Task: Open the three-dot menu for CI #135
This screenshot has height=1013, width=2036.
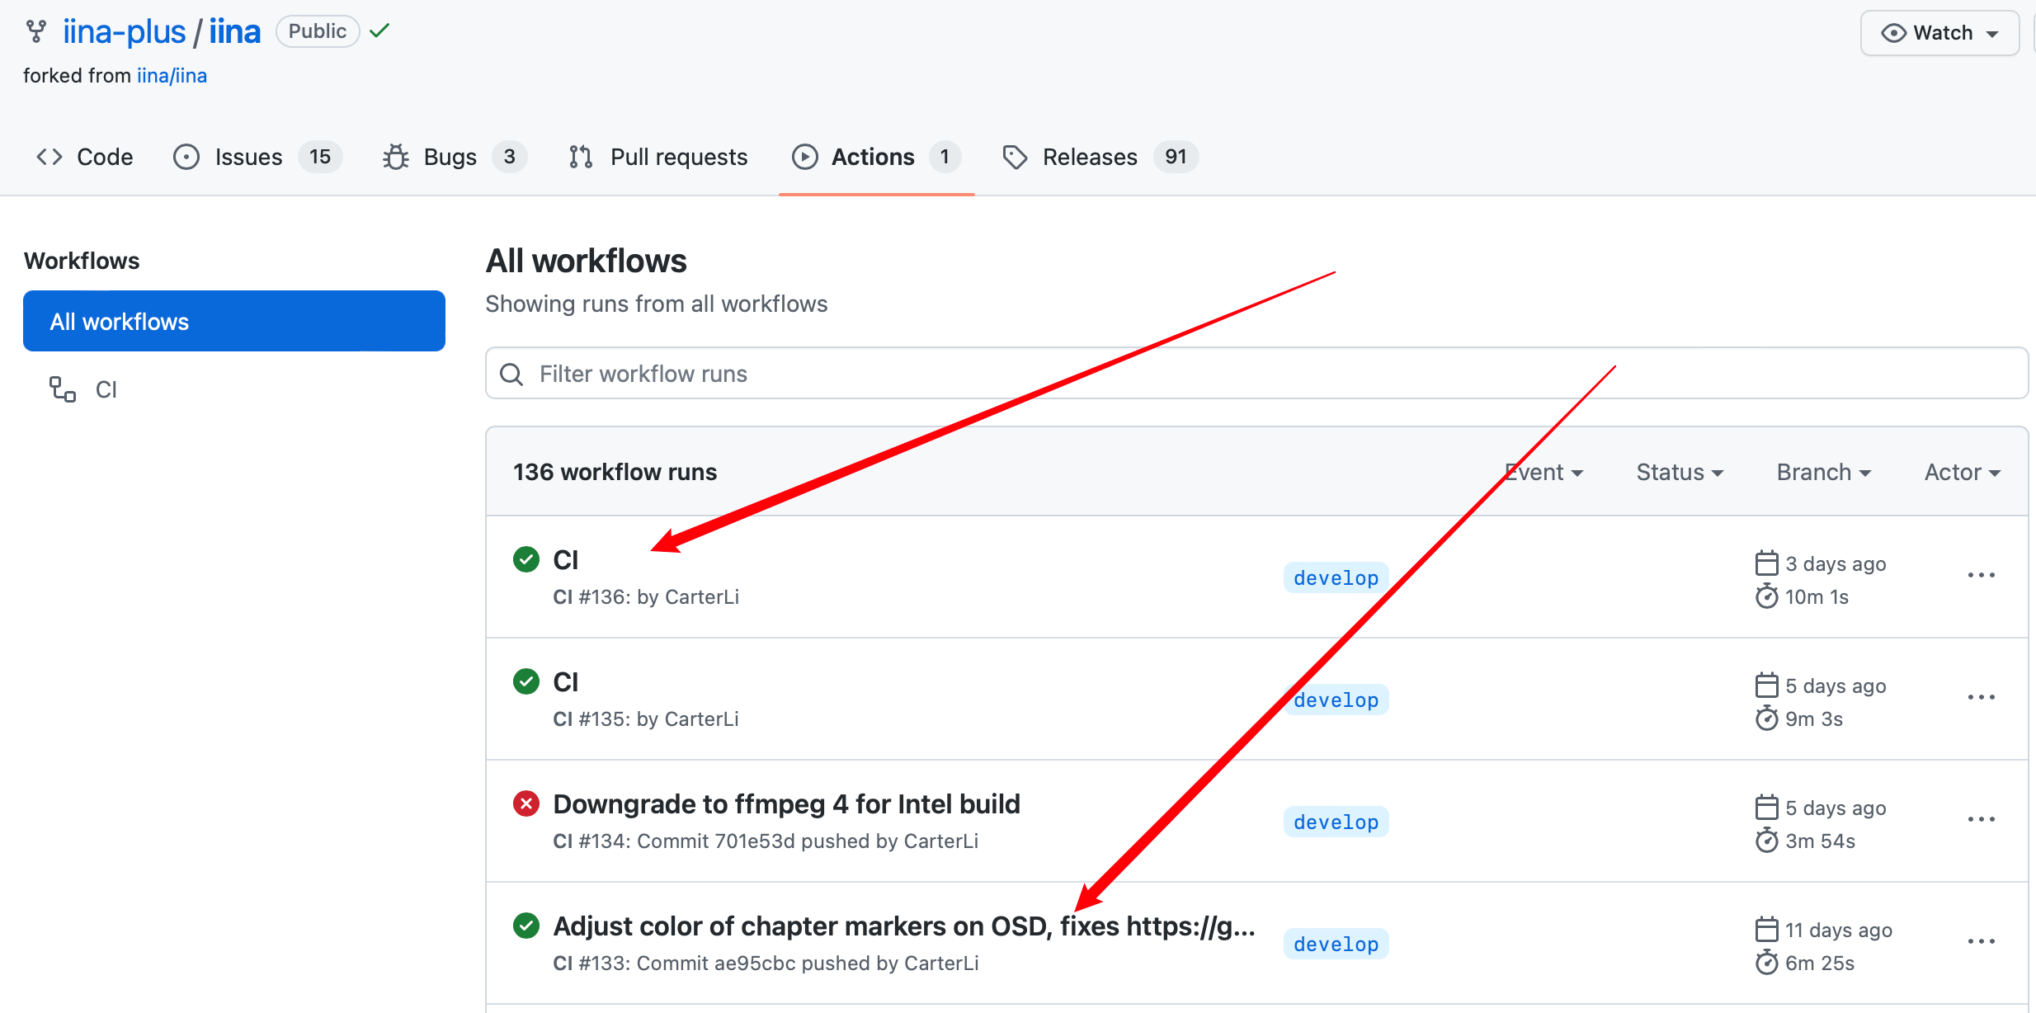Action: (x=1981, y=697)
